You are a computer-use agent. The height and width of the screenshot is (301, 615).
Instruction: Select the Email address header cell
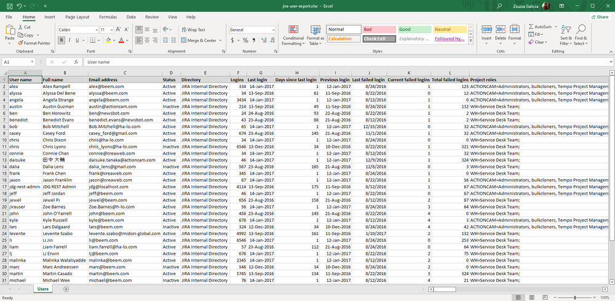[x=124, y=79]
